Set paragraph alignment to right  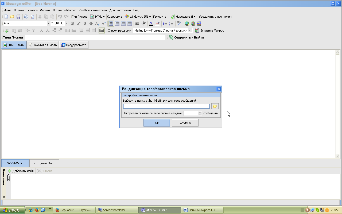click(123, 24)
